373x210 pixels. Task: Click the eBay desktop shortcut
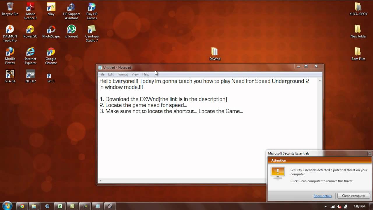pos(51,9)
